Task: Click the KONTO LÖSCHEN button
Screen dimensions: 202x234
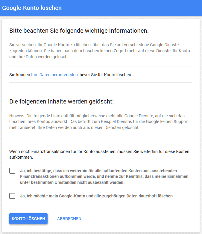Action: click(x=28, y=219)
